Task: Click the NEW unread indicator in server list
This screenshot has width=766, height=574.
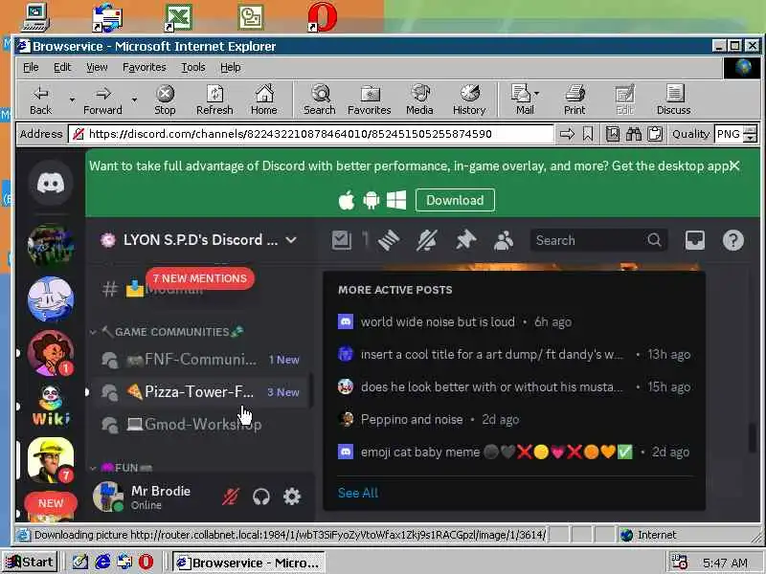Action: click(51, 503)
